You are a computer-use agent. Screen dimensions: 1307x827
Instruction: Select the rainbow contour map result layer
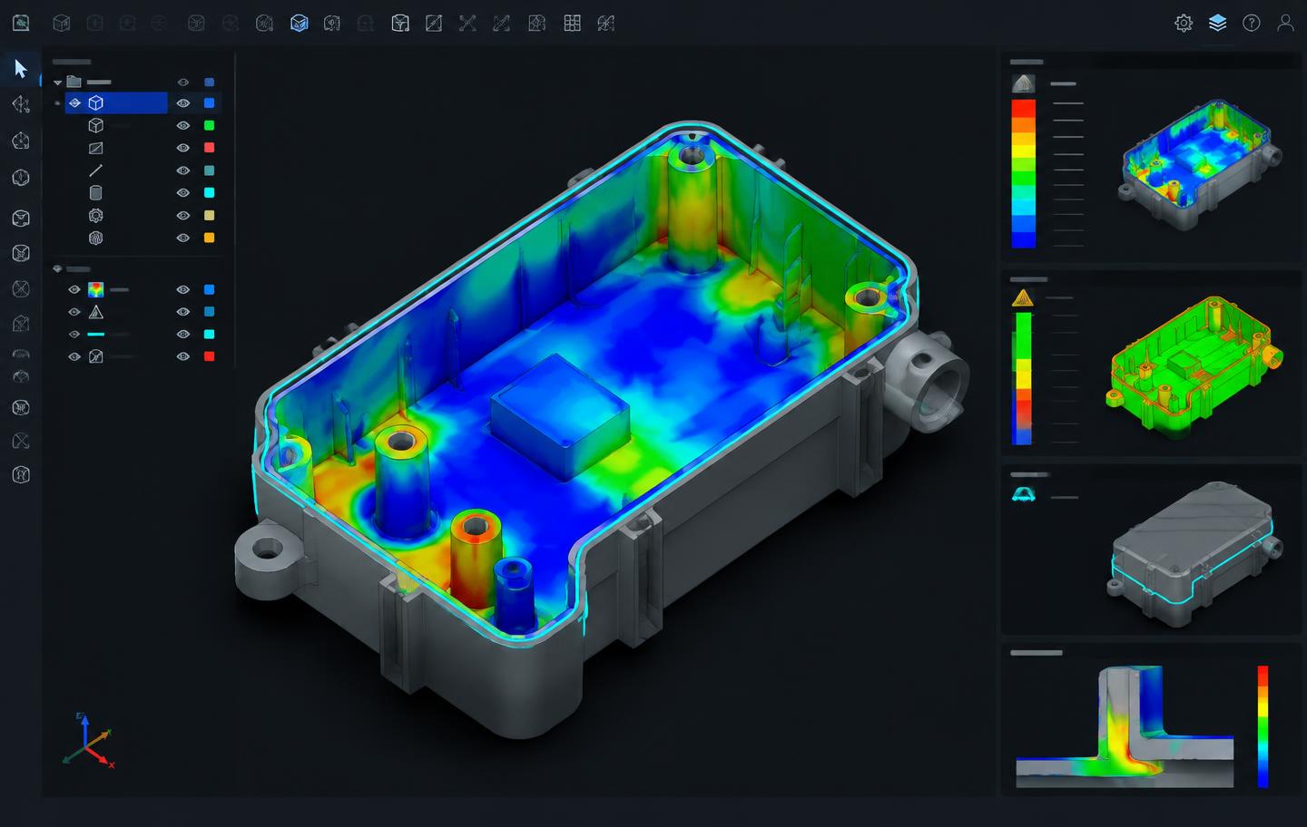[95, 290]
